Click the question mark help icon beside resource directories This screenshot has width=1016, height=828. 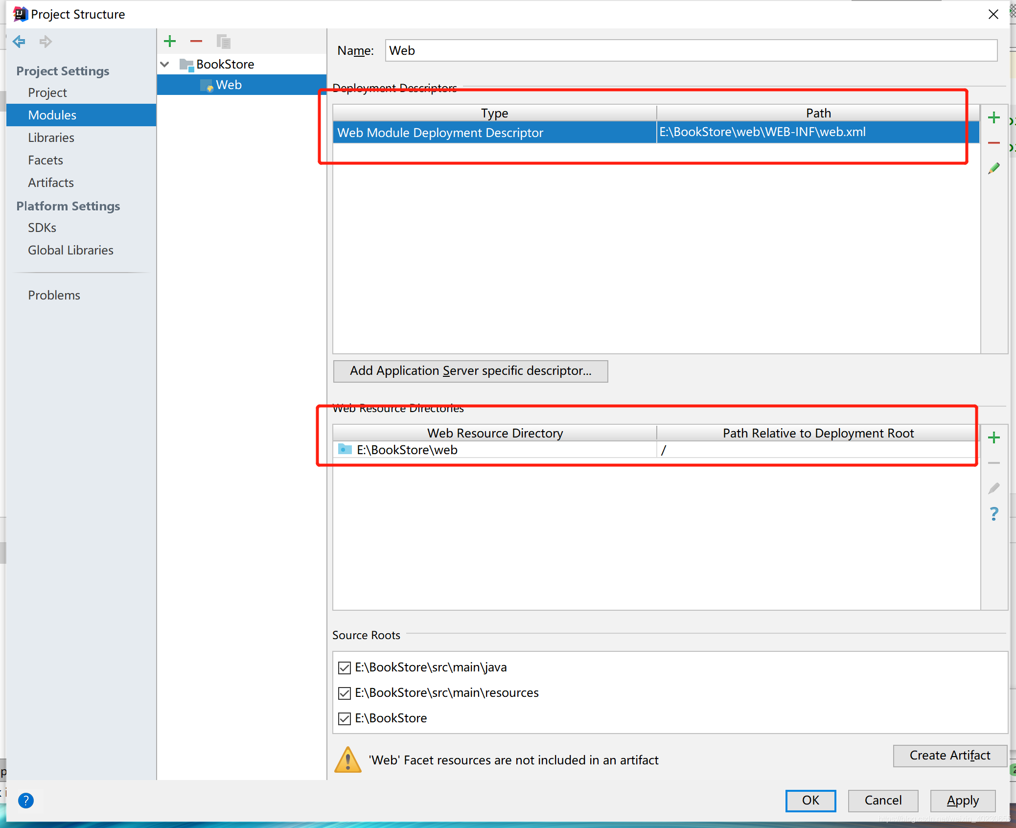pos(993,514)
